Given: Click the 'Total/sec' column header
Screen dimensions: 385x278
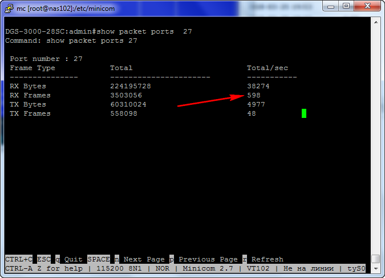Looking at the screenshot, I should (x=268, y=68).
